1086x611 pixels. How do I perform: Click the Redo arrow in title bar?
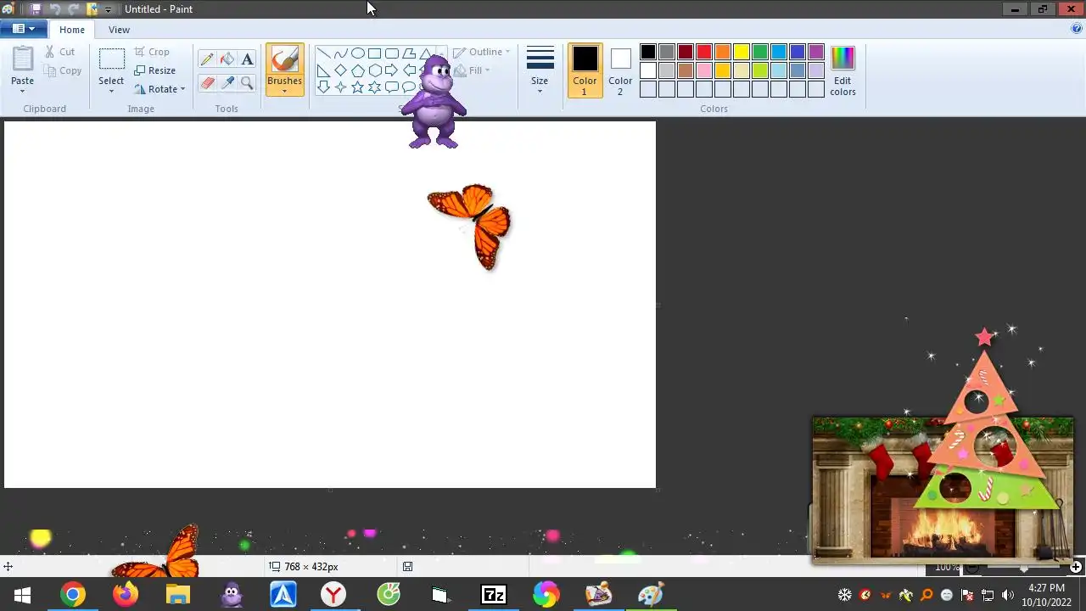73,8
